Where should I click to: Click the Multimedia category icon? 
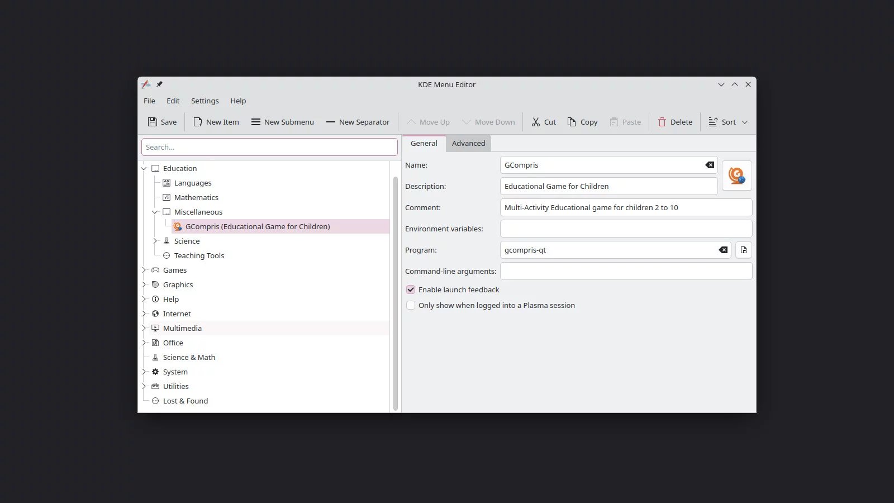click(155, 328)
